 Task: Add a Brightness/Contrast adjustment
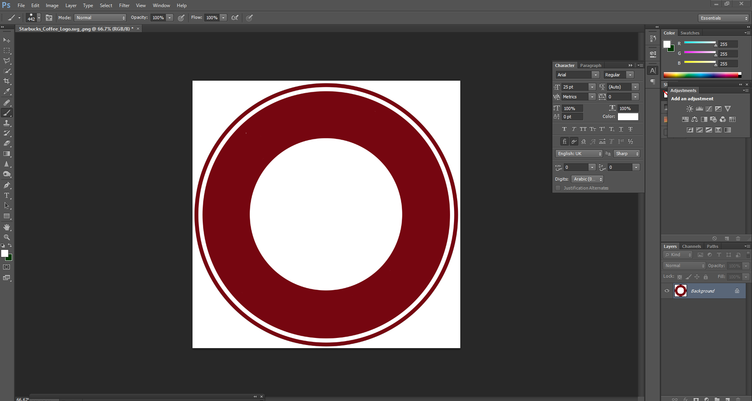[x=690, y=108]
